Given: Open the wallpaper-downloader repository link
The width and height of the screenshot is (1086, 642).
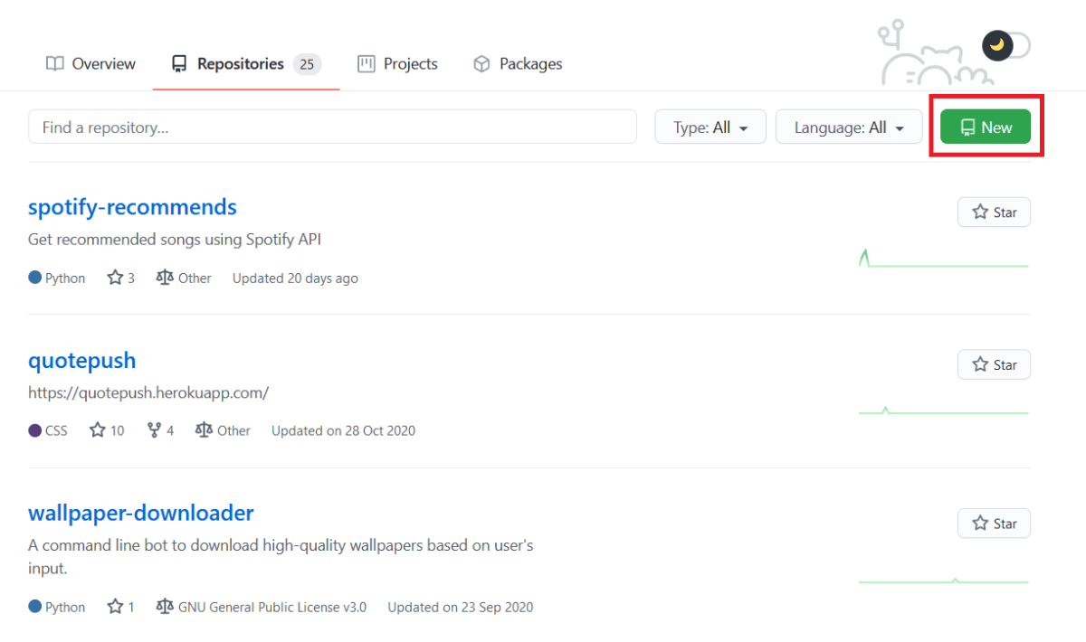Looking at the screenshot, I should [x=140, y=513].
